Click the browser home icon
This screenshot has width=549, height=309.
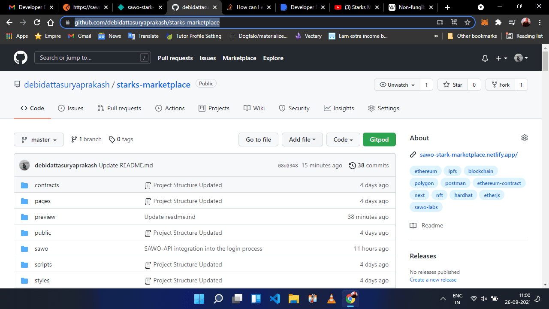tap(51, 22)
